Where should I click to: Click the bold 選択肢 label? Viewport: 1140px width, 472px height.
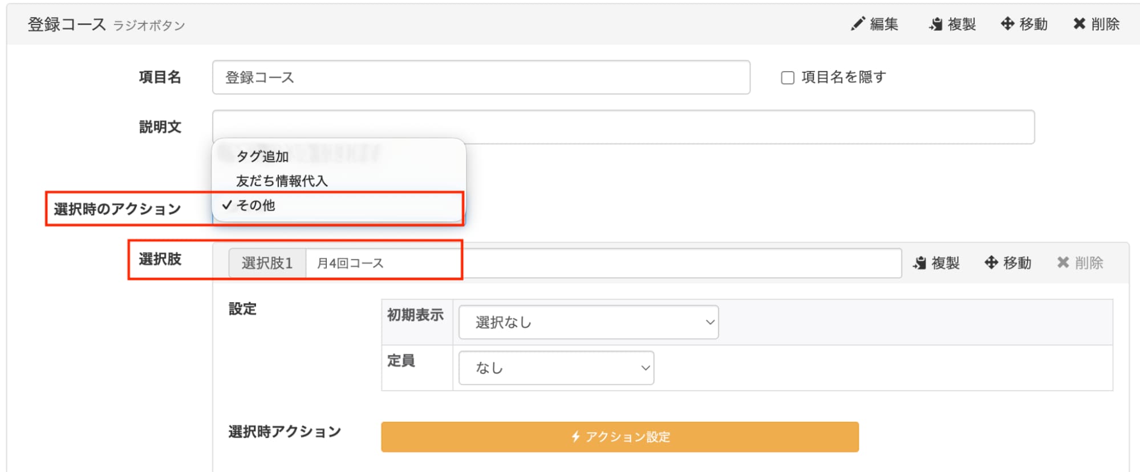(x=160, y=259)
